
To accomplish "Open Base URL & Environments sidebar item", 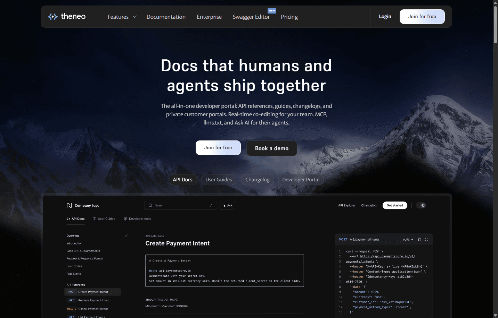I will 83,251.
